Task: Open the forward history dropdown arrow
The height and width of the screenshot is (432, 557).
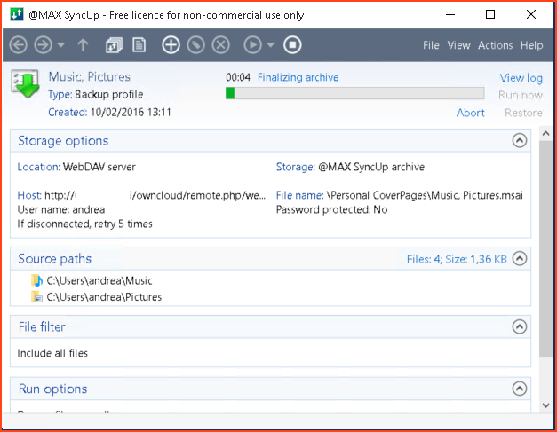Action: click(61, 45)
